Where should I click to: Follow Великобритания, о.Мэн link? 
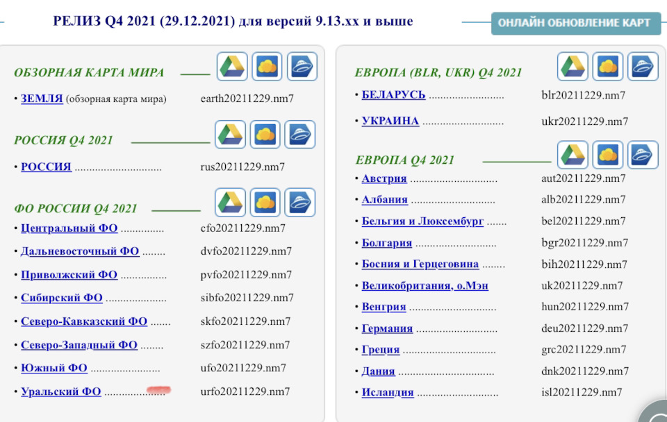point(425,285)
